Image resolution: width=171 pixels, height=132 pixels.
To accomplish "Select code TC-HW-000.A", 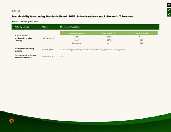I will [x=48, y=38].
